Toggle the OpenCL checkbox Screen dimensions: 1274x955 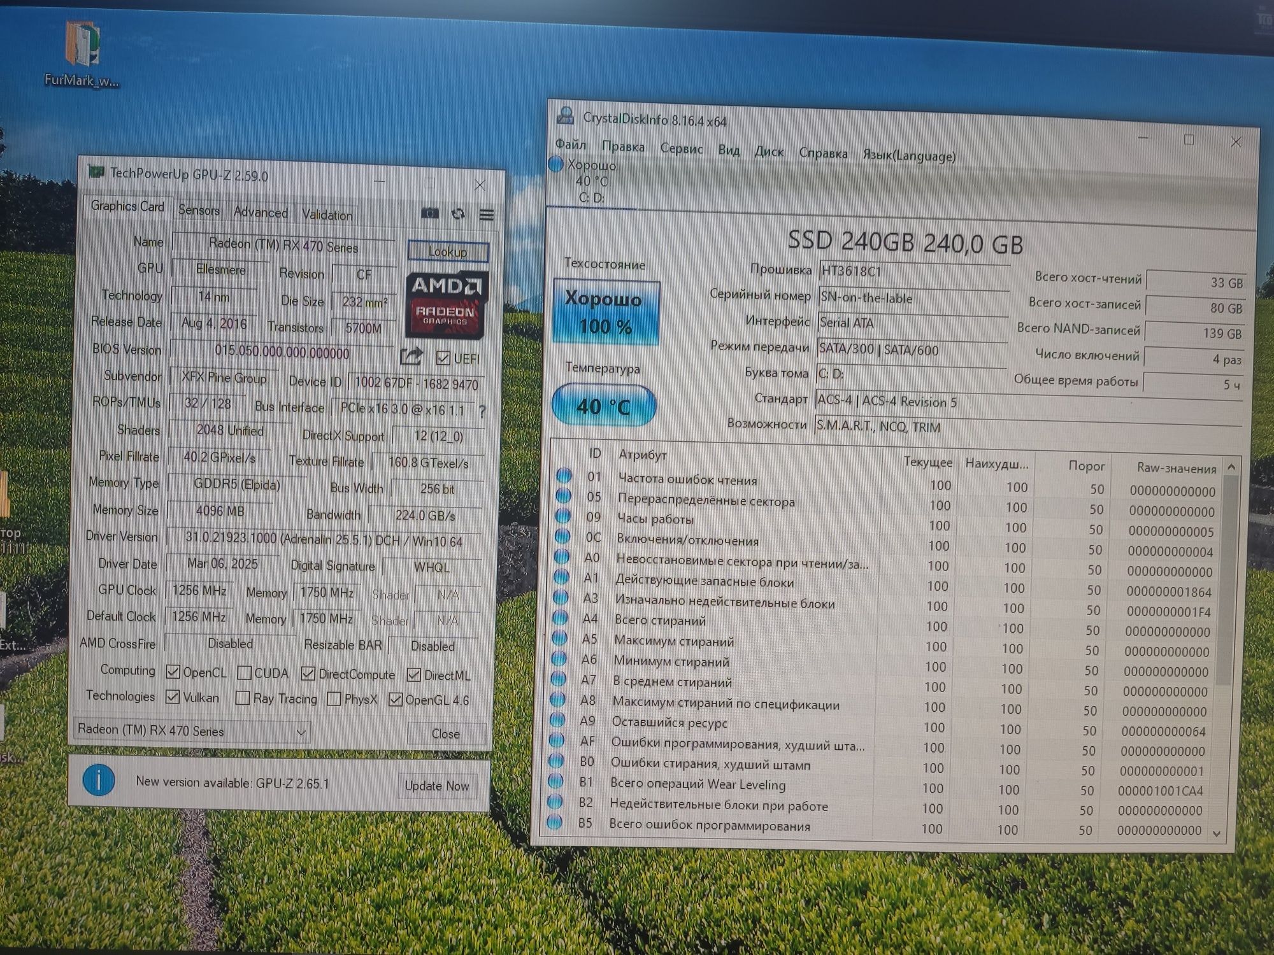(173, 672)
